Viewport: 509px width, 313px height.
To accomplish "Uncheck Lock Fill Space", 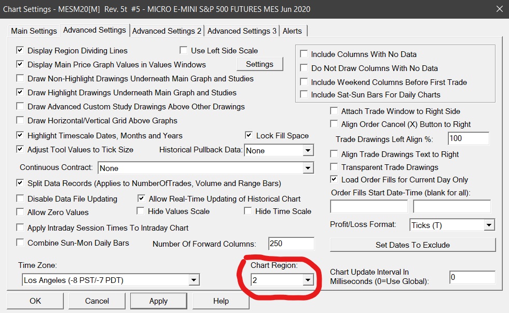I will coord(249,135).
